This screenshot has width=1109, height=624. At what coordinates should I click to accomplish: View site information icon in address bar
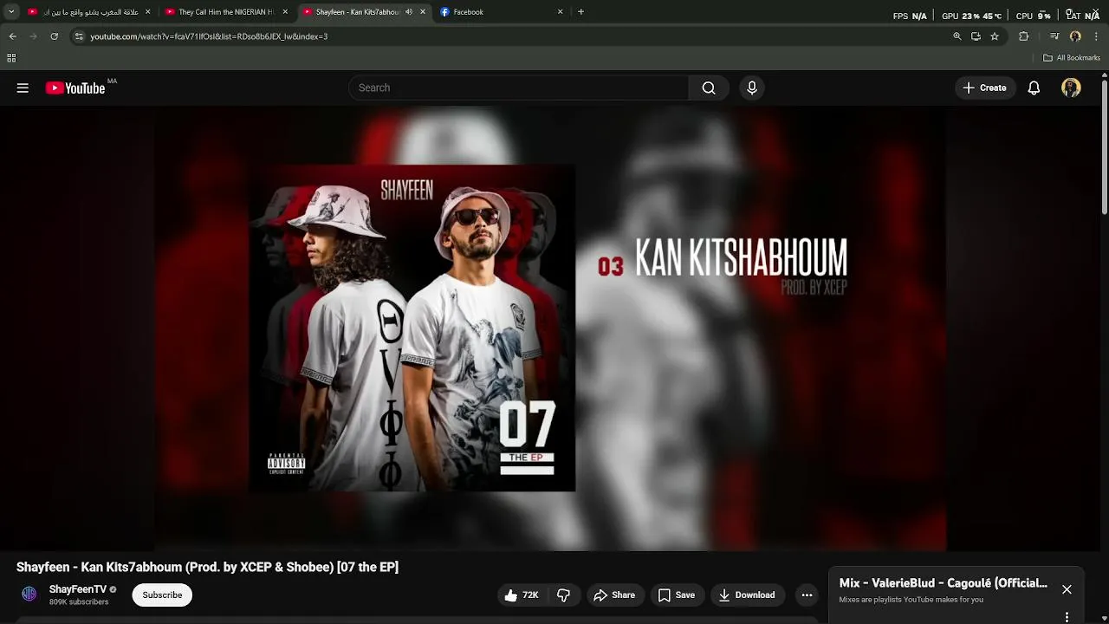[x=79, y=36]
